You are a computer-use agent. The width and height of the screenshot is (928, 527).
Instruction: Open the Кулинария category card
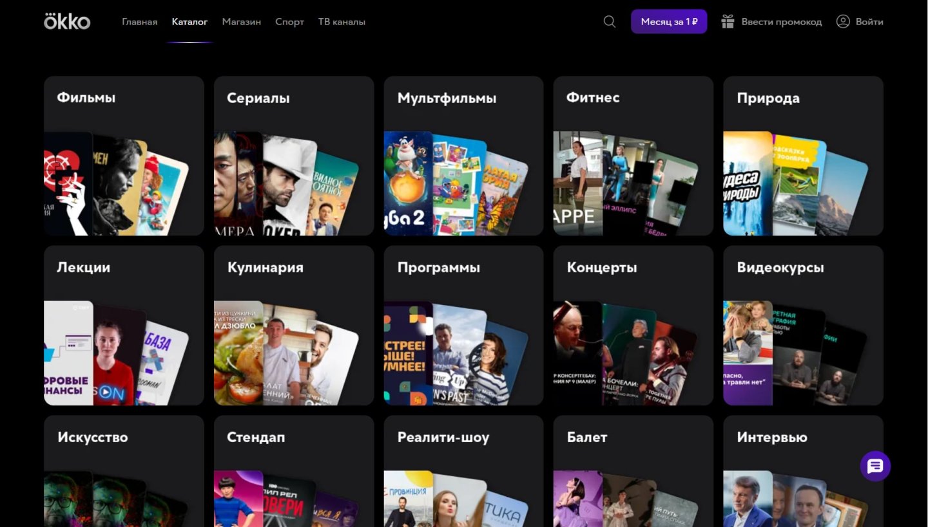point(294,326)
